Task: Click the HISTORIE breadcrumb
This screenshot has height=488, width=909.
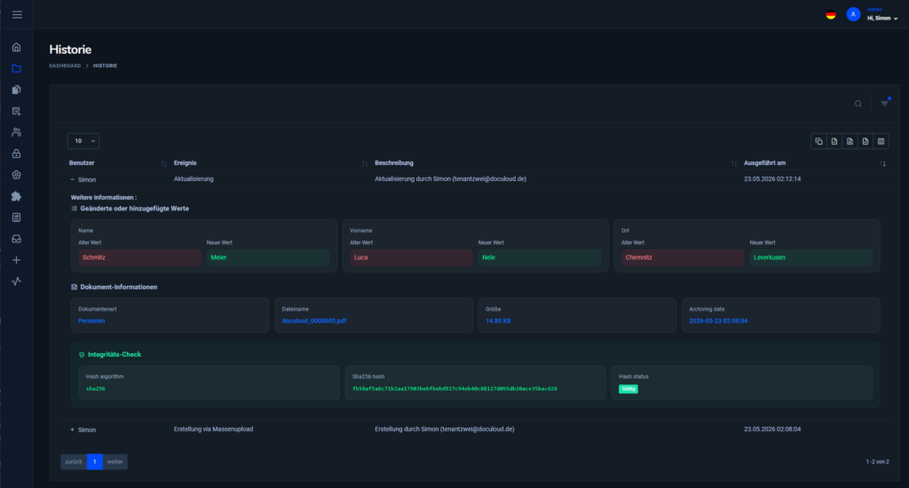Action: [105, 66]
